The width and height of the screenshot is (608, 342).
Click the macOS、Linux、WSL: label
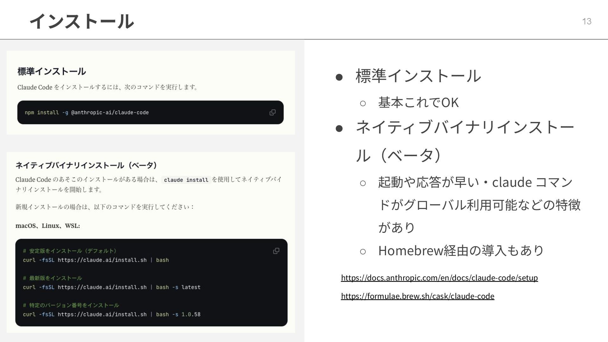[48, 226]
